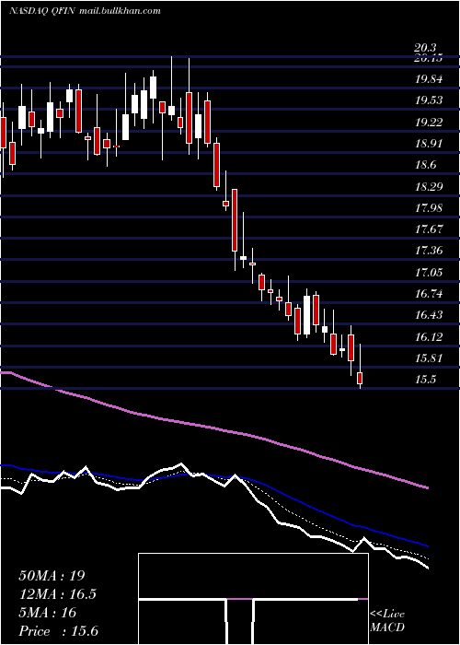Click the 16.43 price axis label

[x=429, y=315]
